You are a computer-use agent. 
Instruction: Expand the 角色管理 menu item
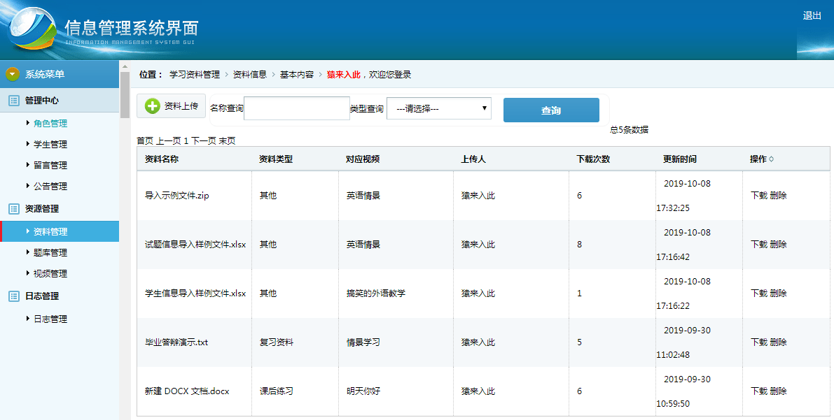(x=50, y=123)
